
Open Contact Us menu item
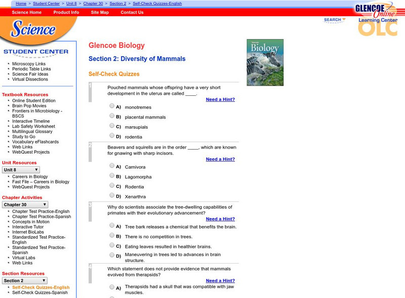click(x=132, y=12)
